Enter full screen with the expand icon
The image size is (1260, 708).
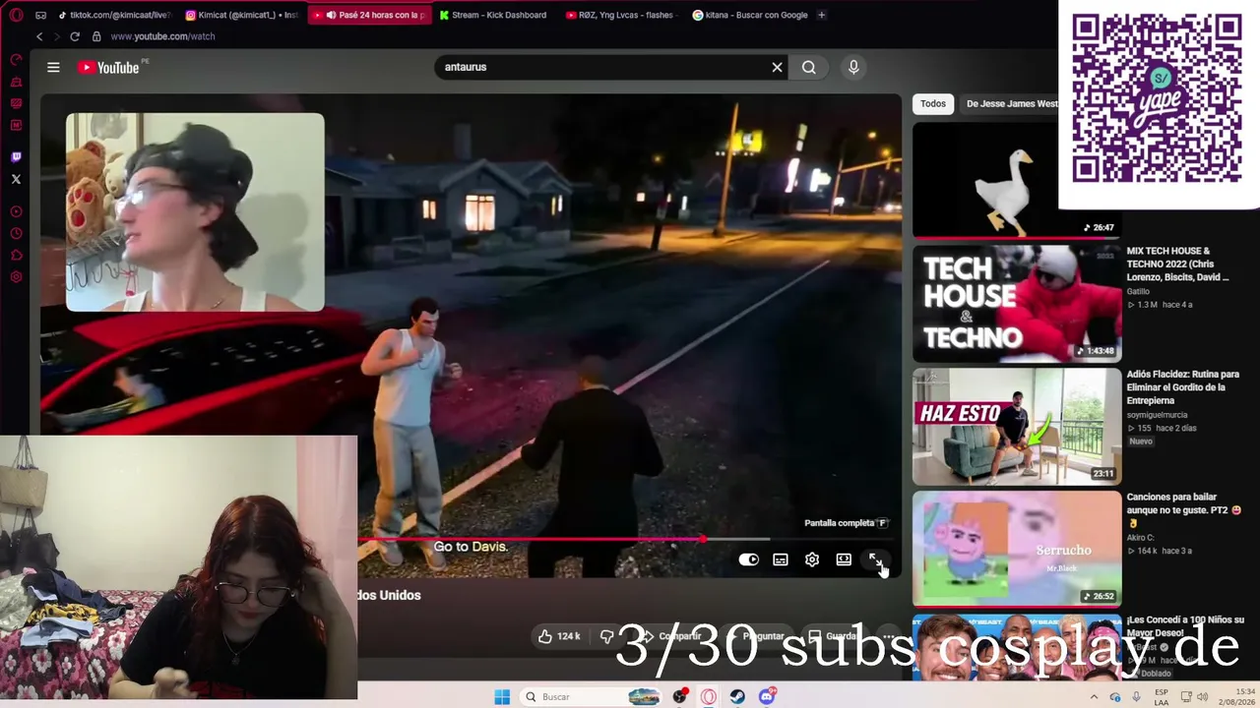875,560
